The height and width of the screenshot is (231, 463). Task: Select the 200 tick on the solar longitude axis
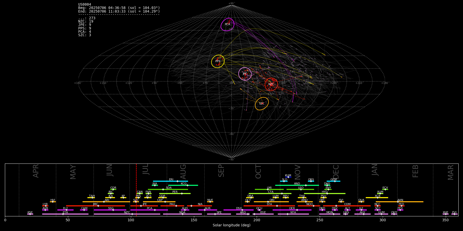pos(257,220)
